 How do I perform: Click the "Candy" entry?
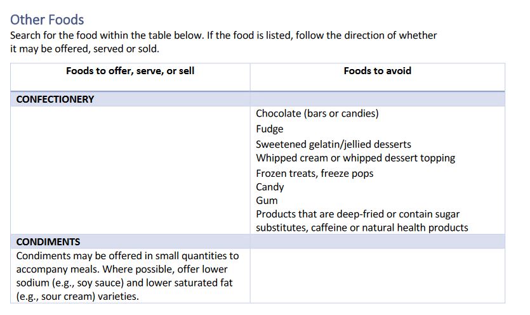pyautogui.click(x=270, y=187)
